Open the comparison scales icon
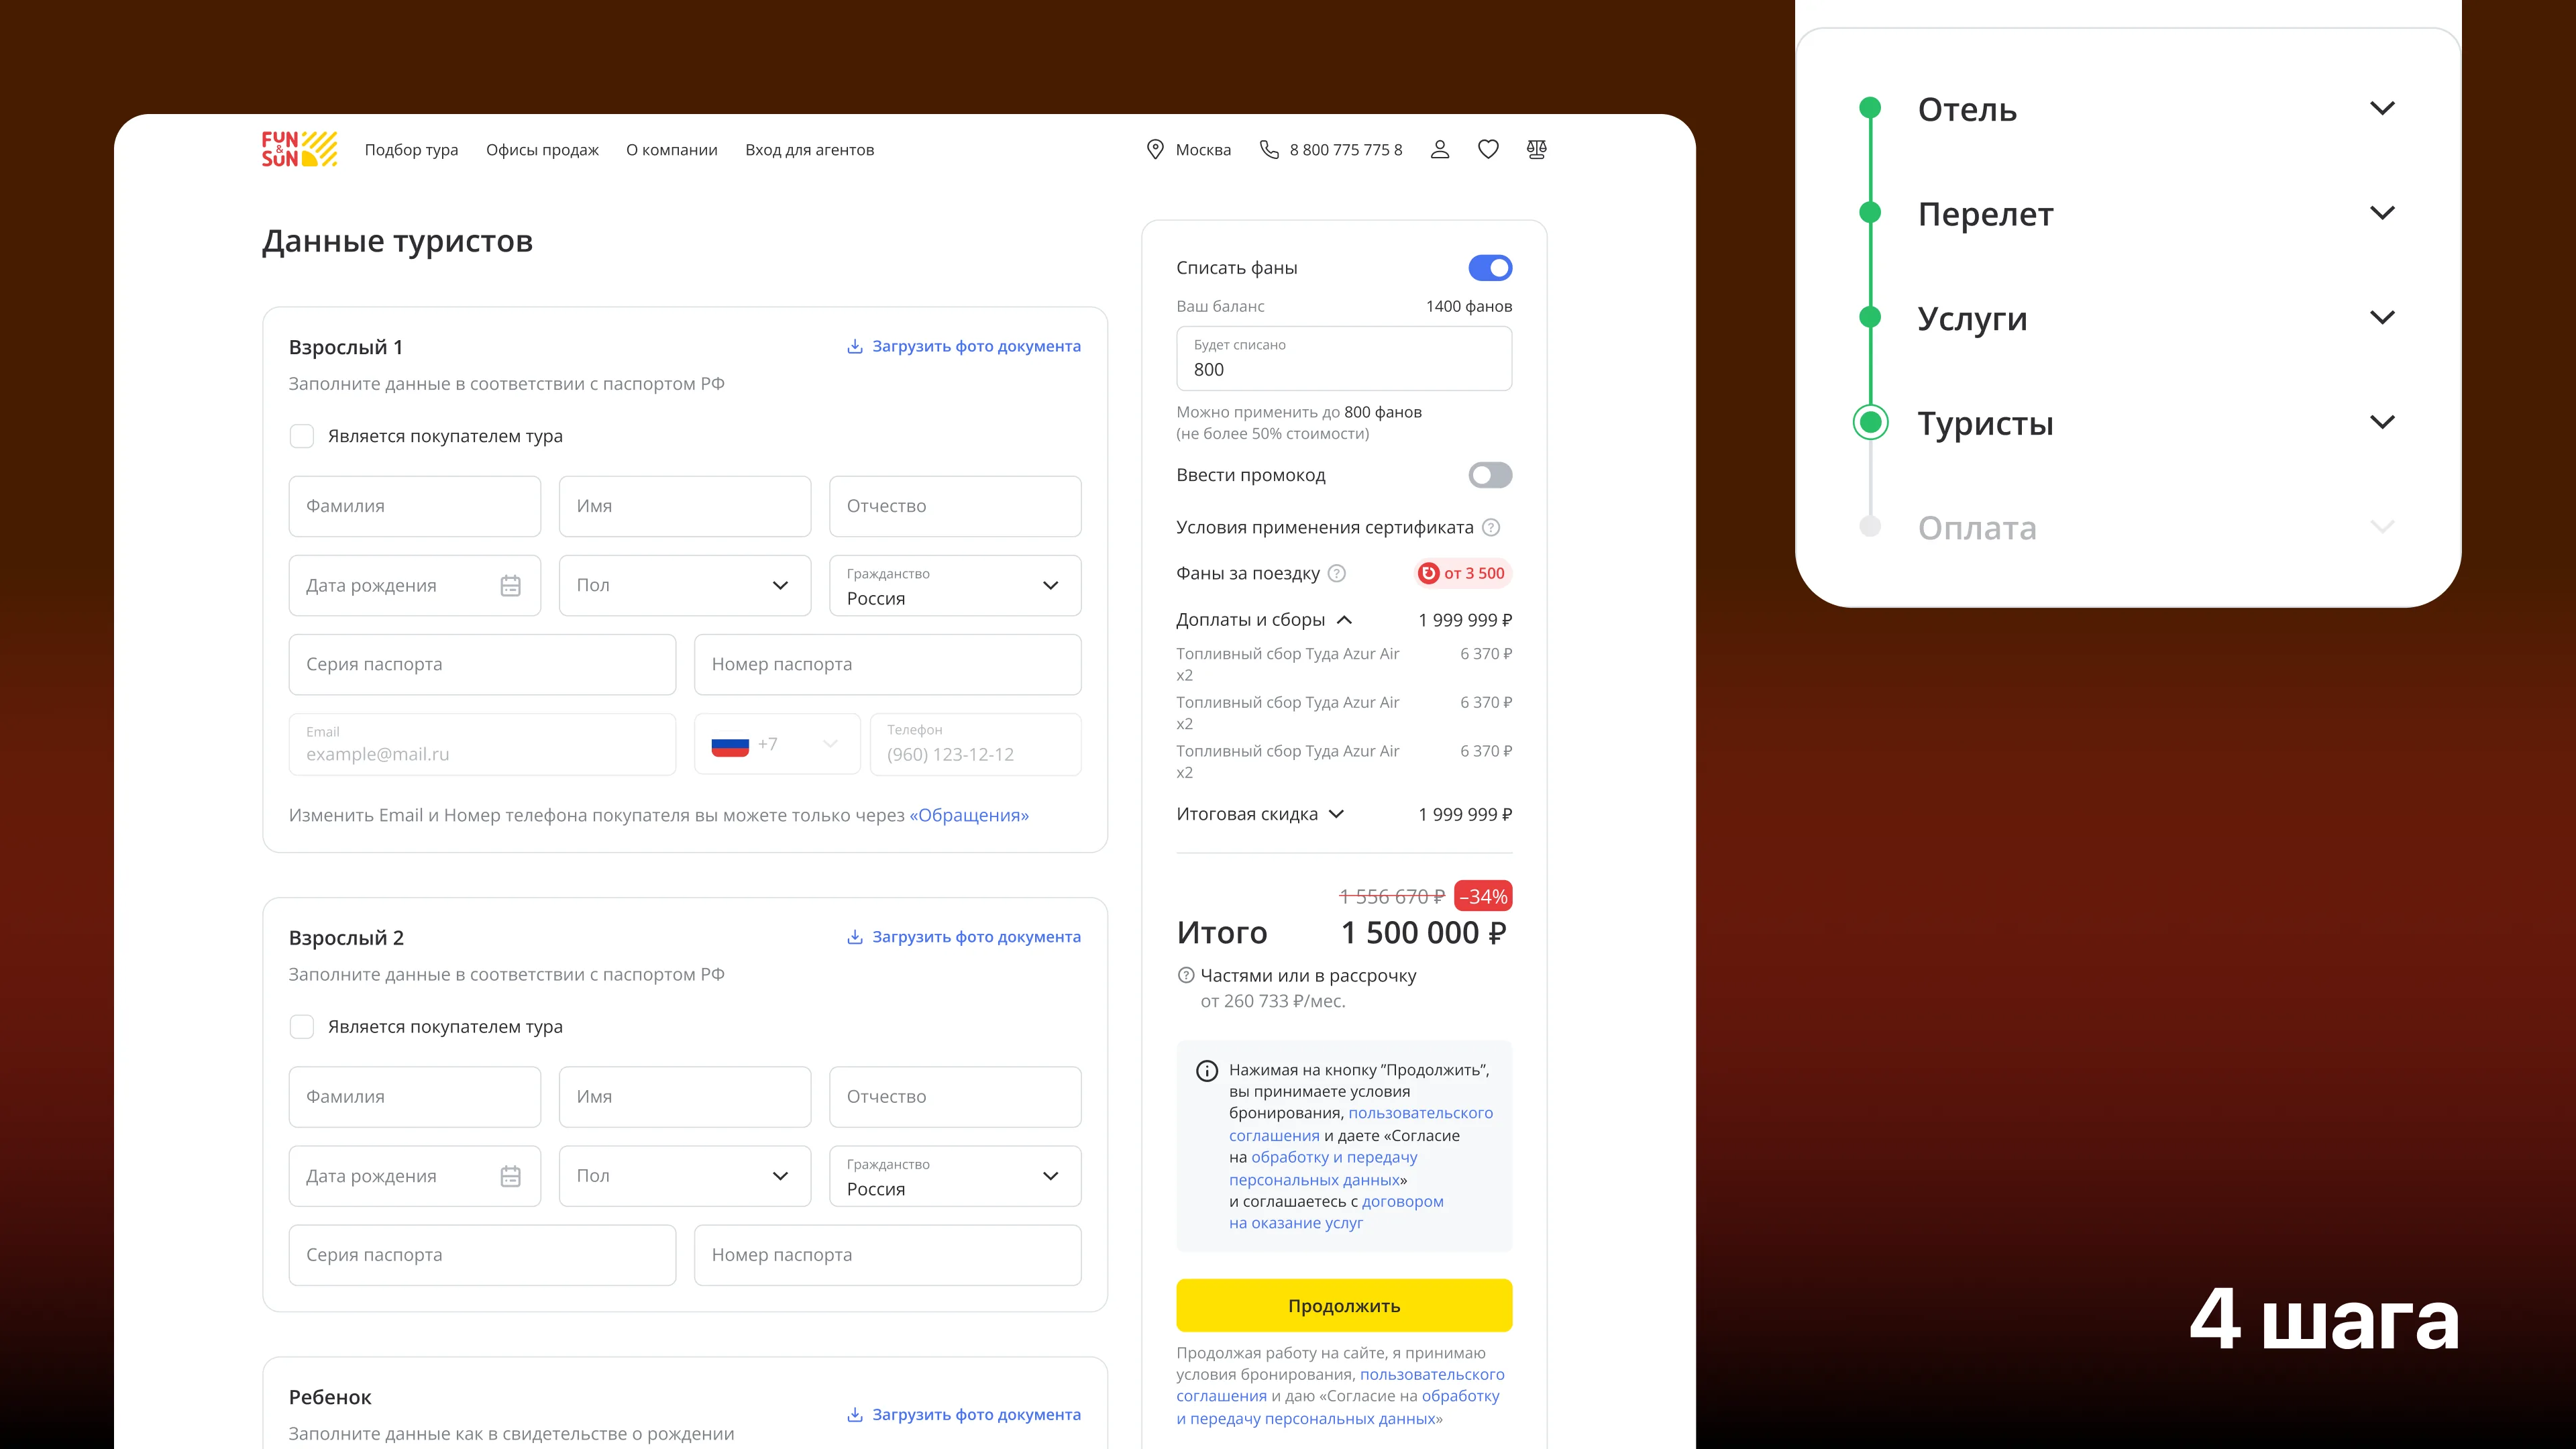This screenshot has width=2576, height=1449. point(1537,149)
